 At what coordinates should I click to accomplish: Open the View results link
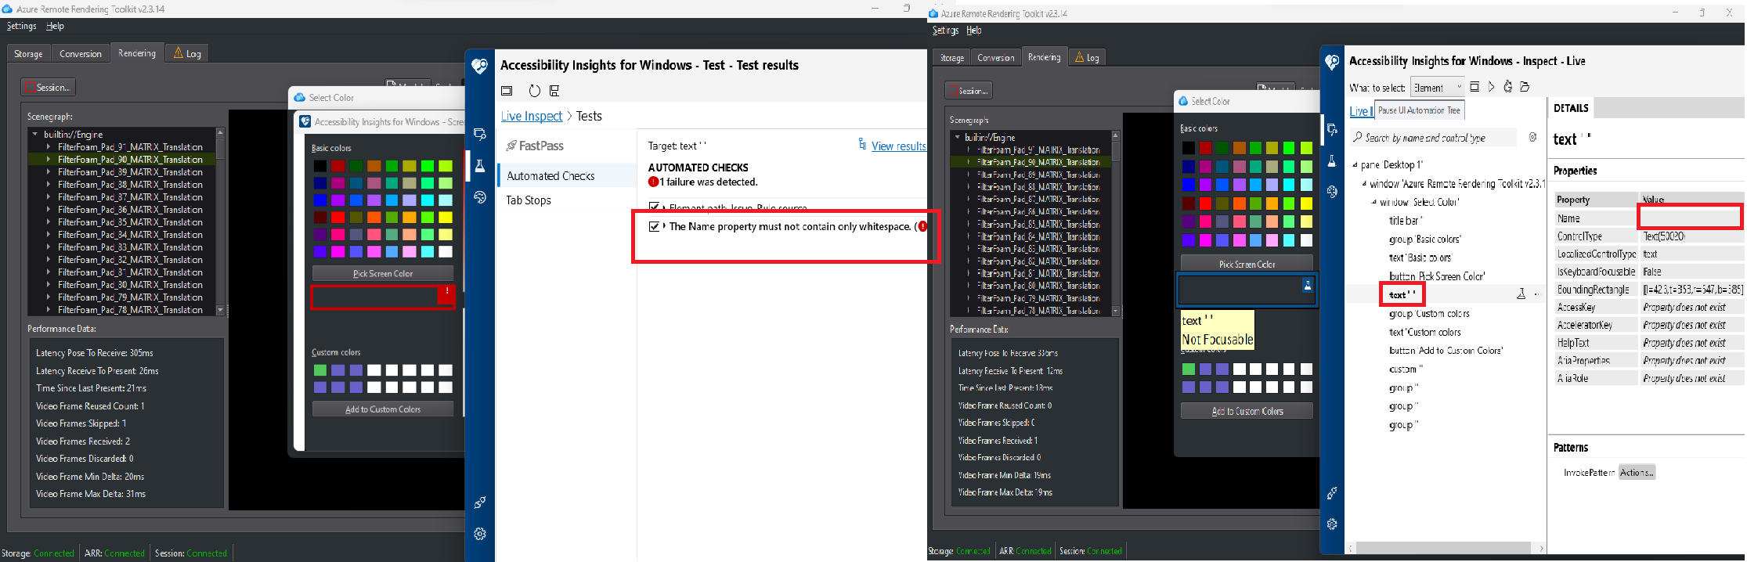point(898,146)
